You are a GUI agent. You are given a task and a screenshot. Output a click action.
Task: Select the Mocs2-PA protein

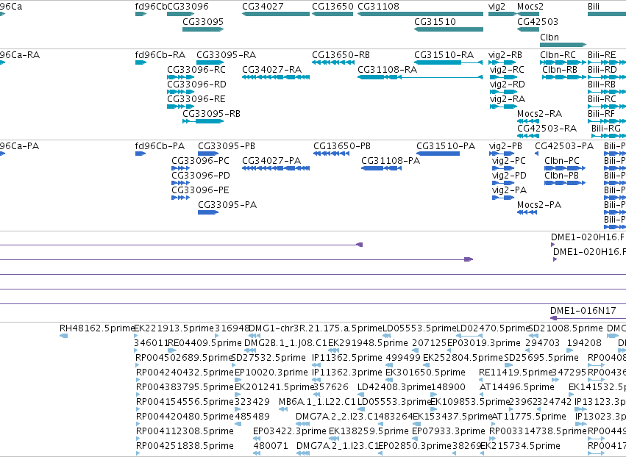tap(527, 212)
